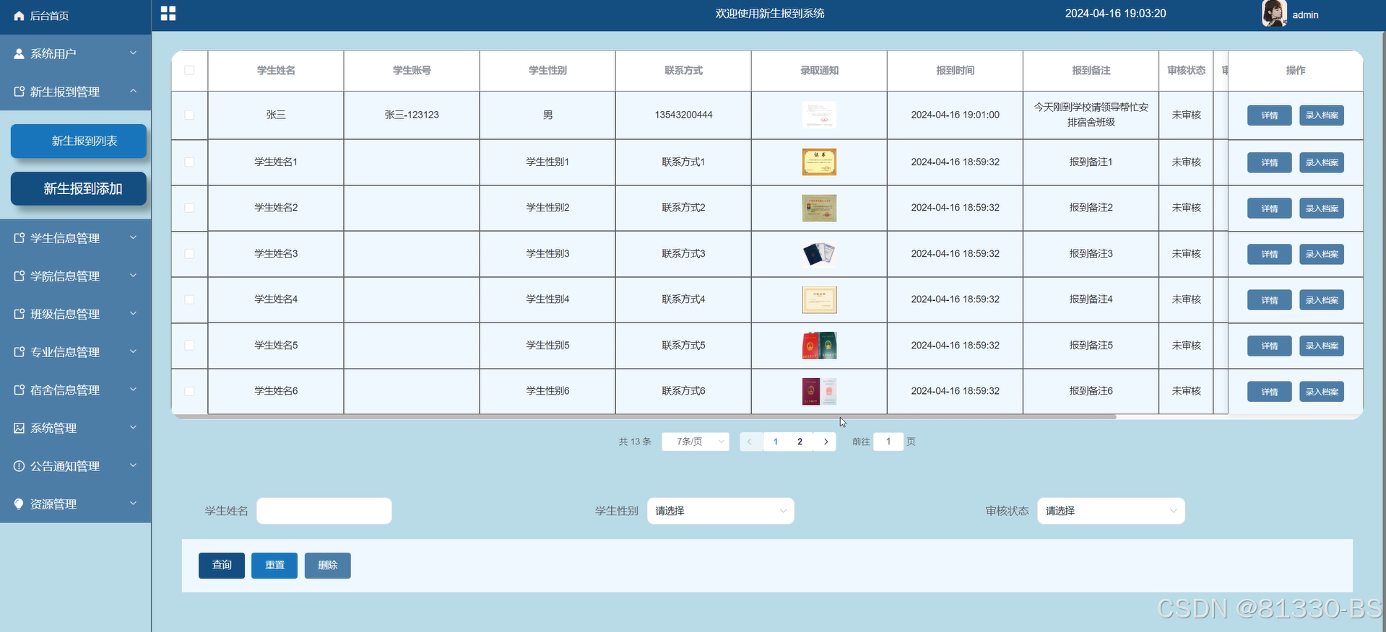Image resolution: width=1386 pixels, height=632 pixels.
Task: Open the 系统管理 menu item
Action: pos(76,428)
